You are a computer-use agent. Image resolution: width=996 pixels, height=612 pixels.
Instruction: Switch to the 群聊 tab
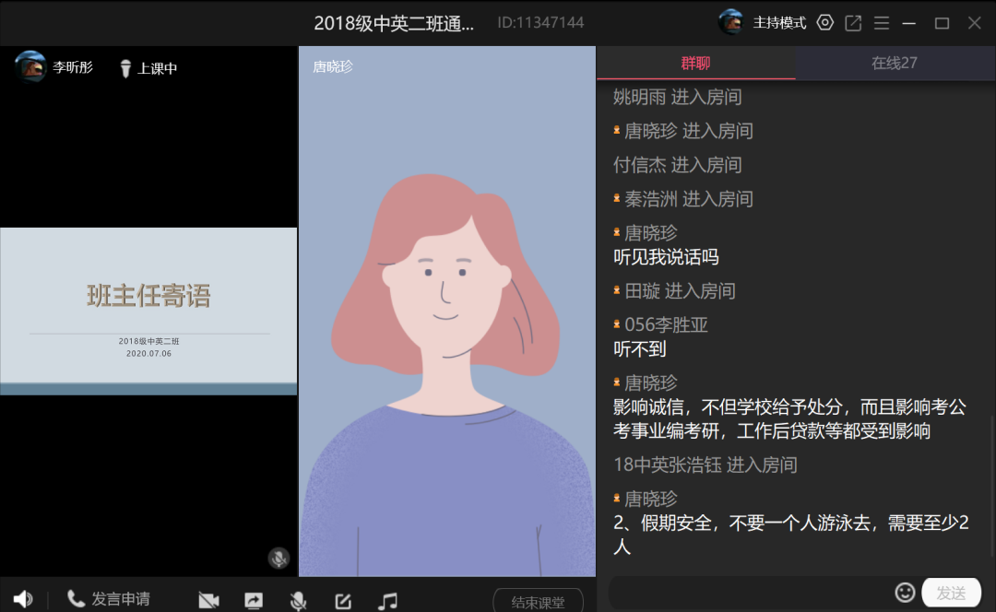695,63
